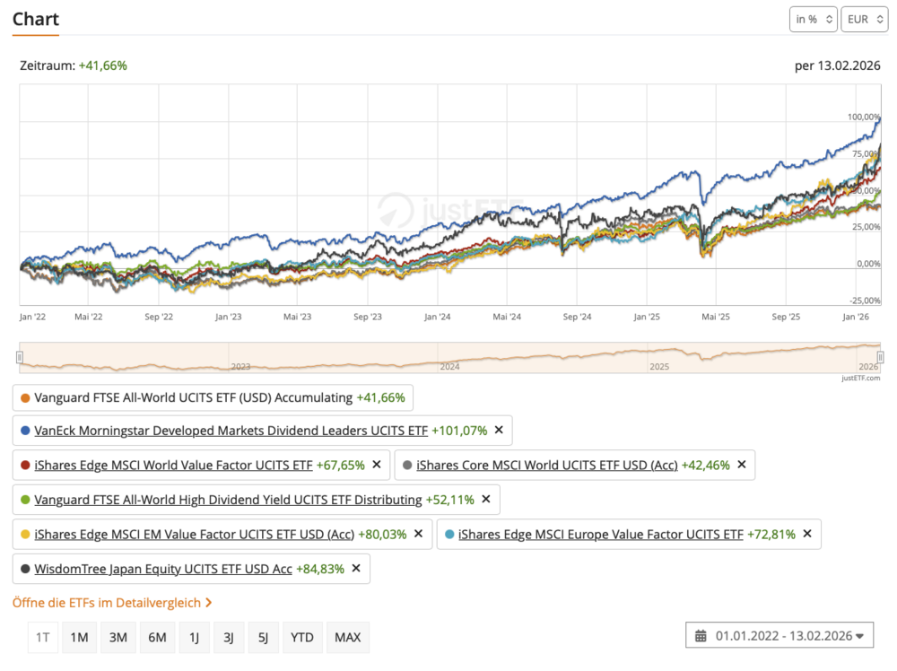This screenshot has height=671, width=897.
Task: Select the 1T time period
Action: point(43,637)
